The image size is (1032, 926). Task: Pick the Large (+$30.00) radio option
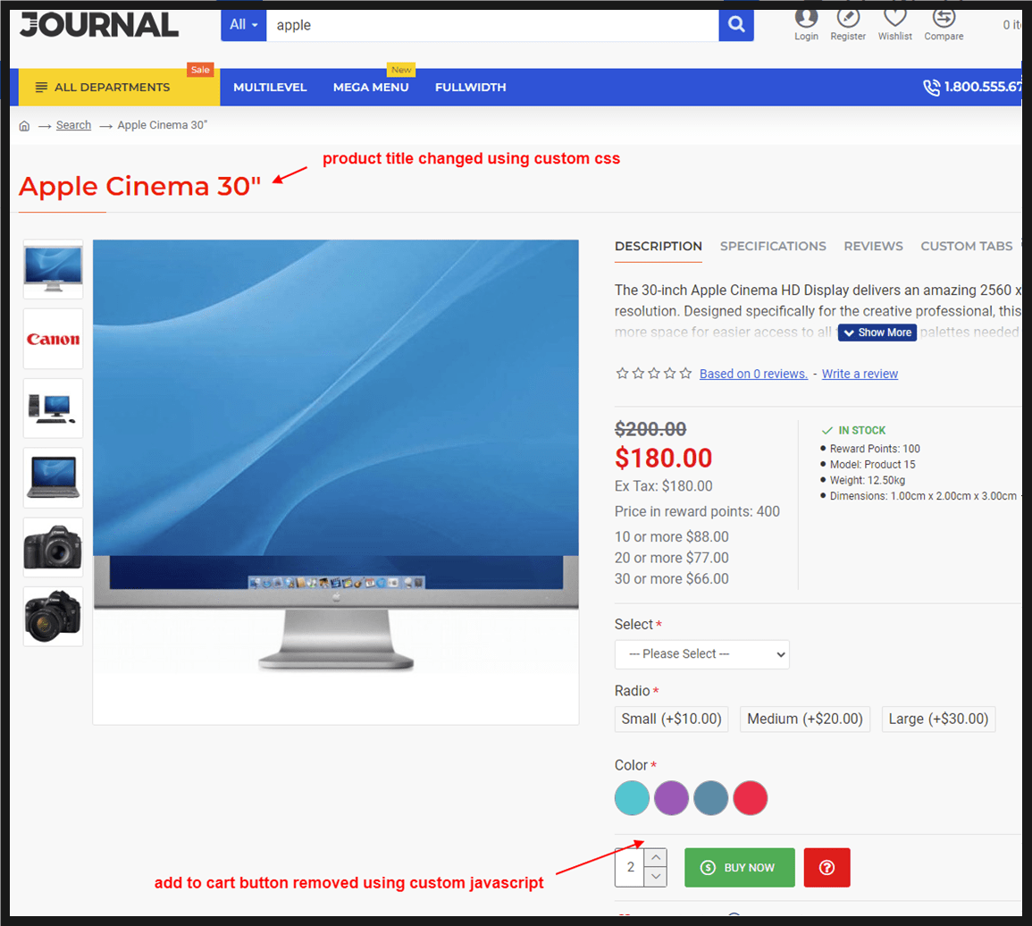[938, 719]
